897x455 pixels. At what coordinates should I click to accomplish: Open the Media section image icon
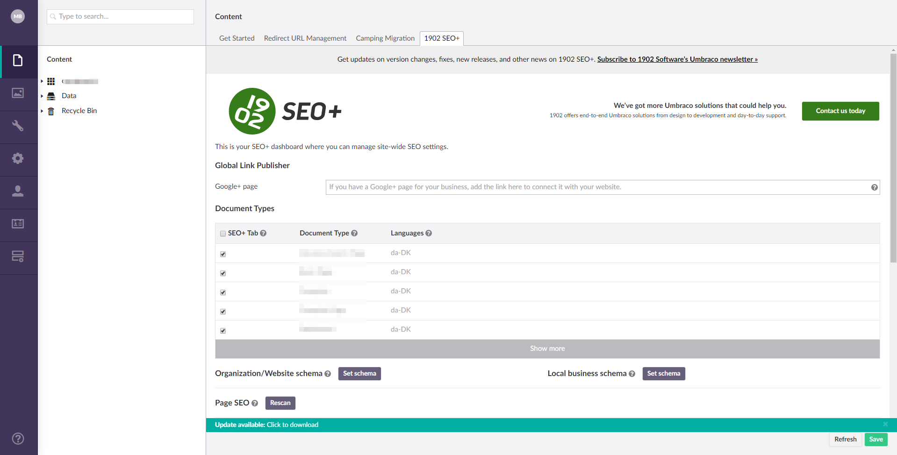(x=18, y=93)
